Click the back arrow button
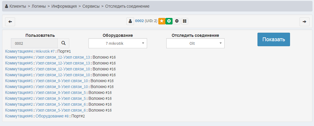Image resolution: width=314 pixels, height=126 pixels. [10, 21]
